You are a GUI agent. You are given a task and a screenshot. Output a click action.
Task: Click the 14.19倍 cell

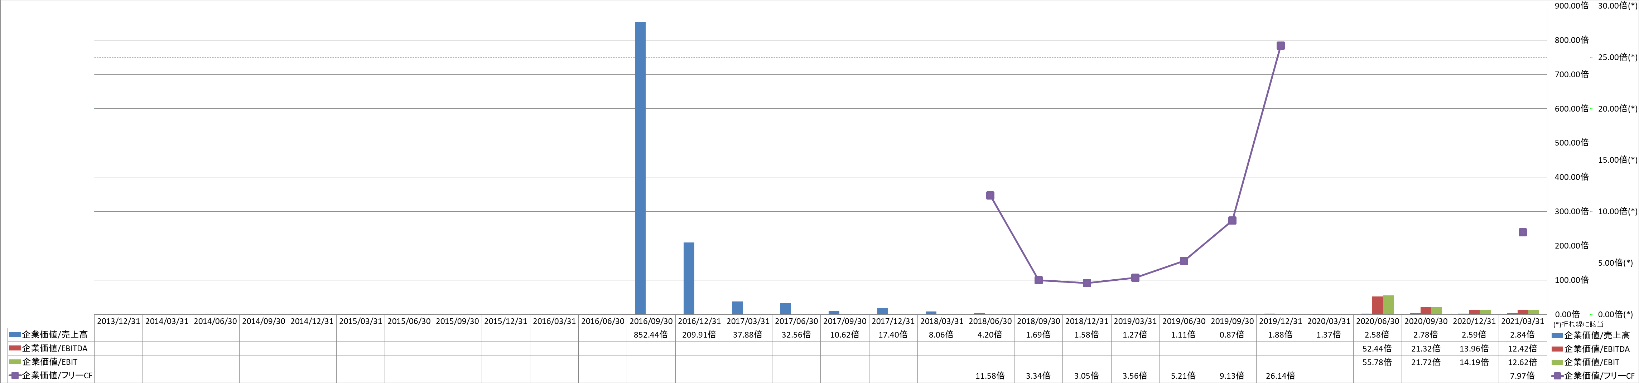[1474, 362]
